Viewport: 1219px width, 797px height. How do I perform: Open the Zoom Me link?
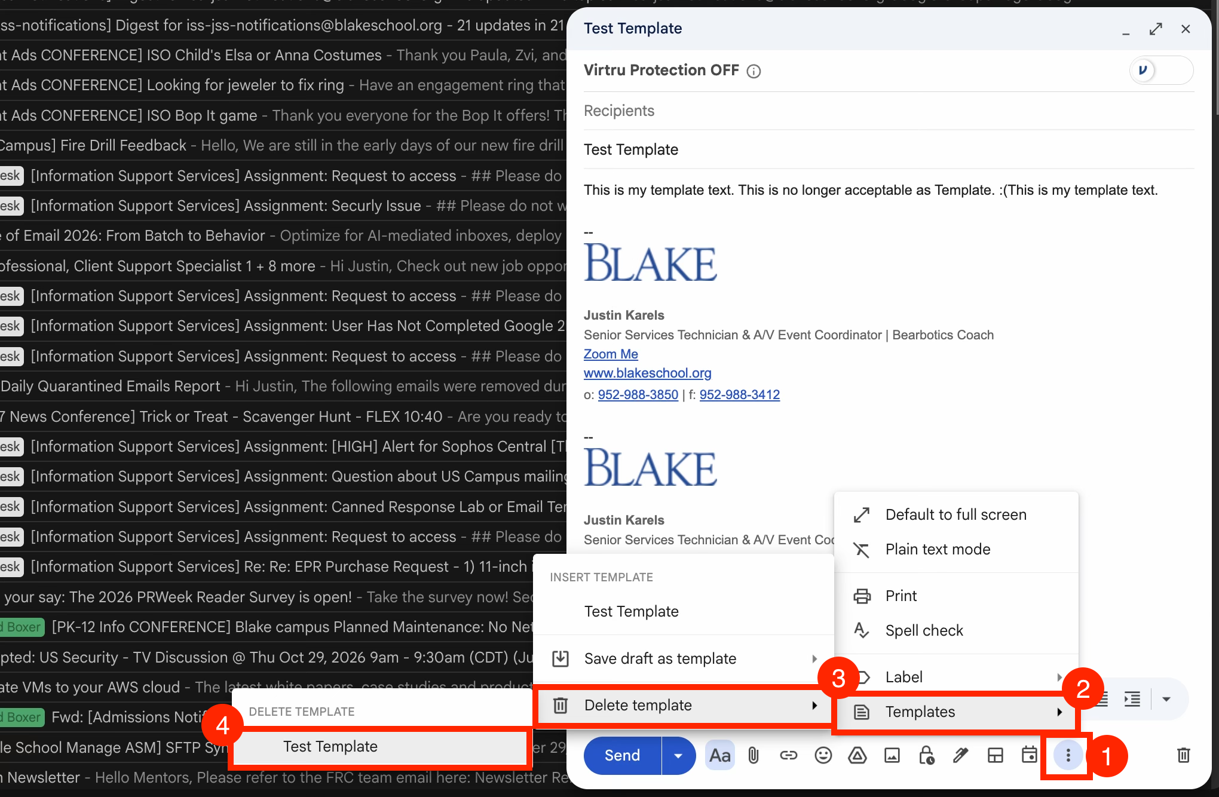(611, 354)
